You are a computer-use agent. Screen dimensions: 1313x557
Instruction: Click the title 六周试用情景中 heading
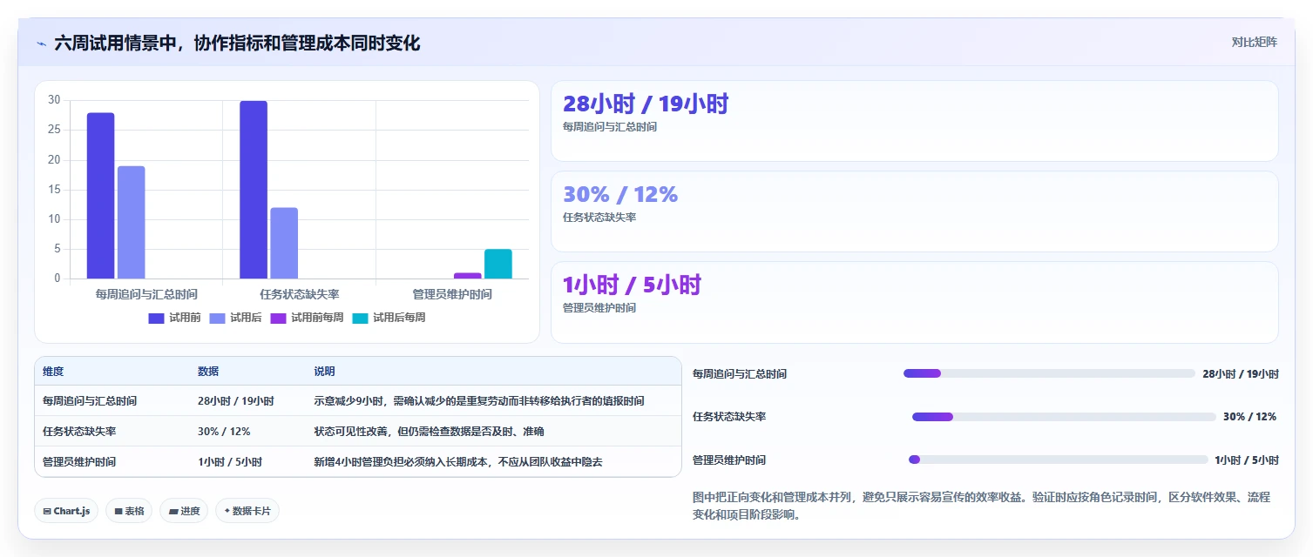click(x=237, y=43)
